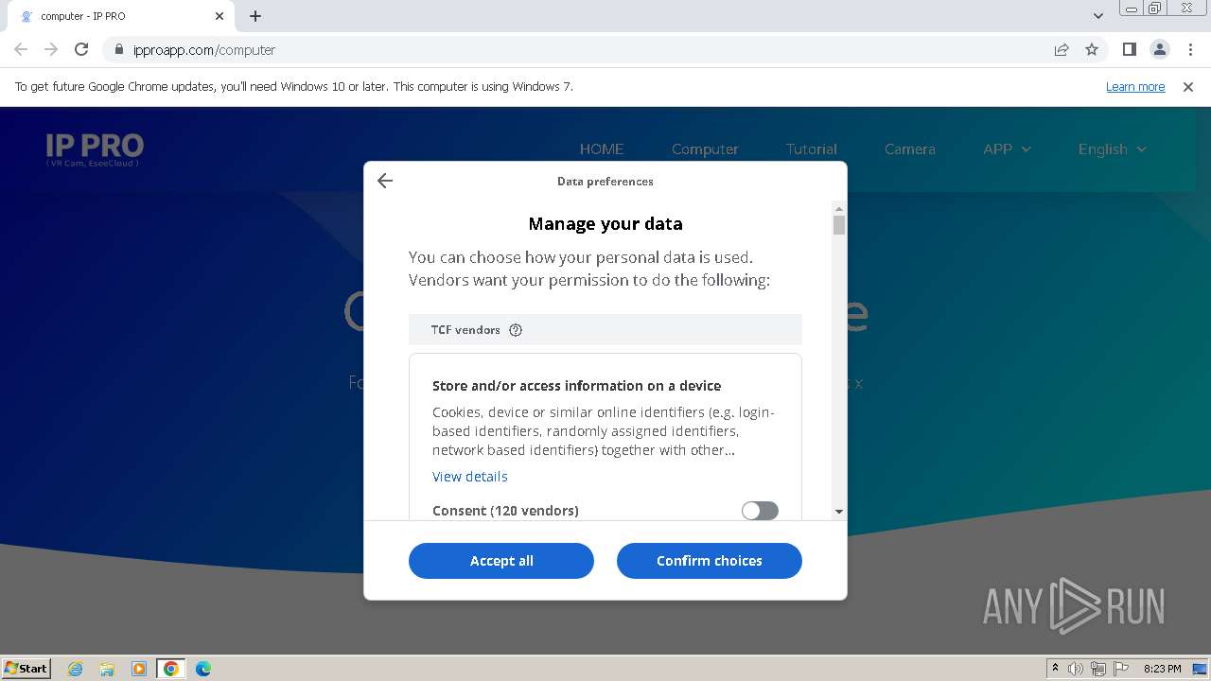This screenshot has height=681, width=1211.
Task: Reload the page
Action: (x=81, y=50)
